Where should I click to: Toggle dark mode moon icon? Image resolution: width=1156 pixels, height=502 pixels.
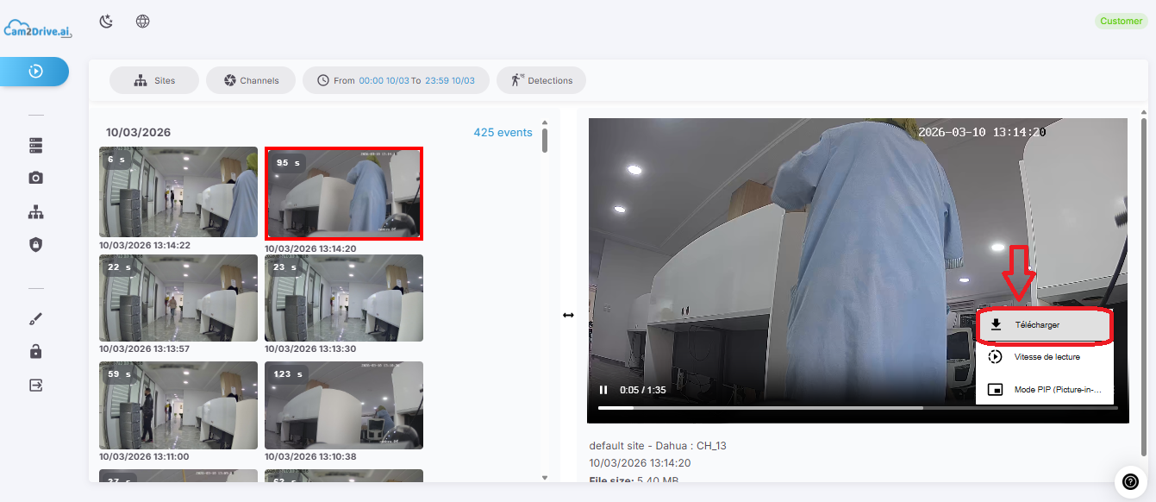coord(106,21)
